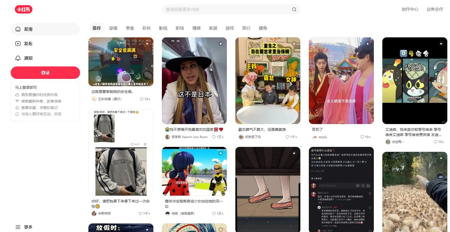Open the 0号宿舍 video thumbnail

click(x=415, y=81)
